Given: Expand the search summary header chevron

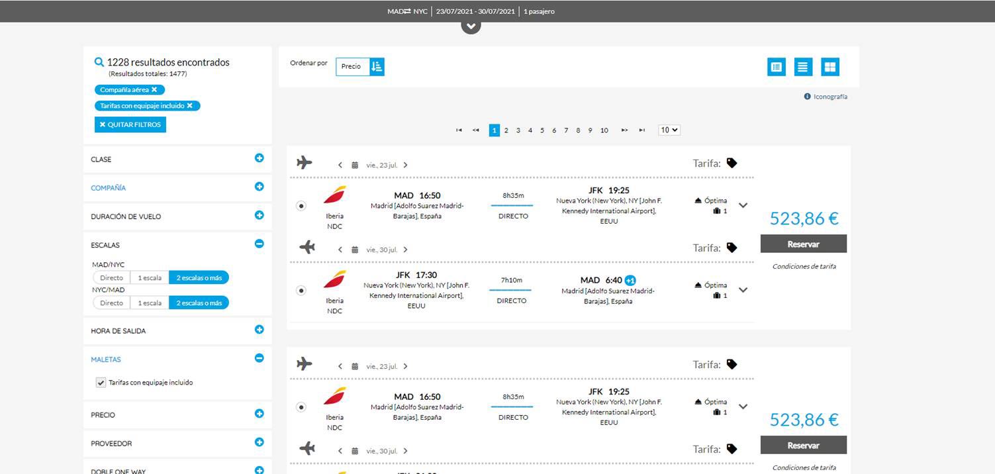Looking at the screenshot, I should [471, 26].
